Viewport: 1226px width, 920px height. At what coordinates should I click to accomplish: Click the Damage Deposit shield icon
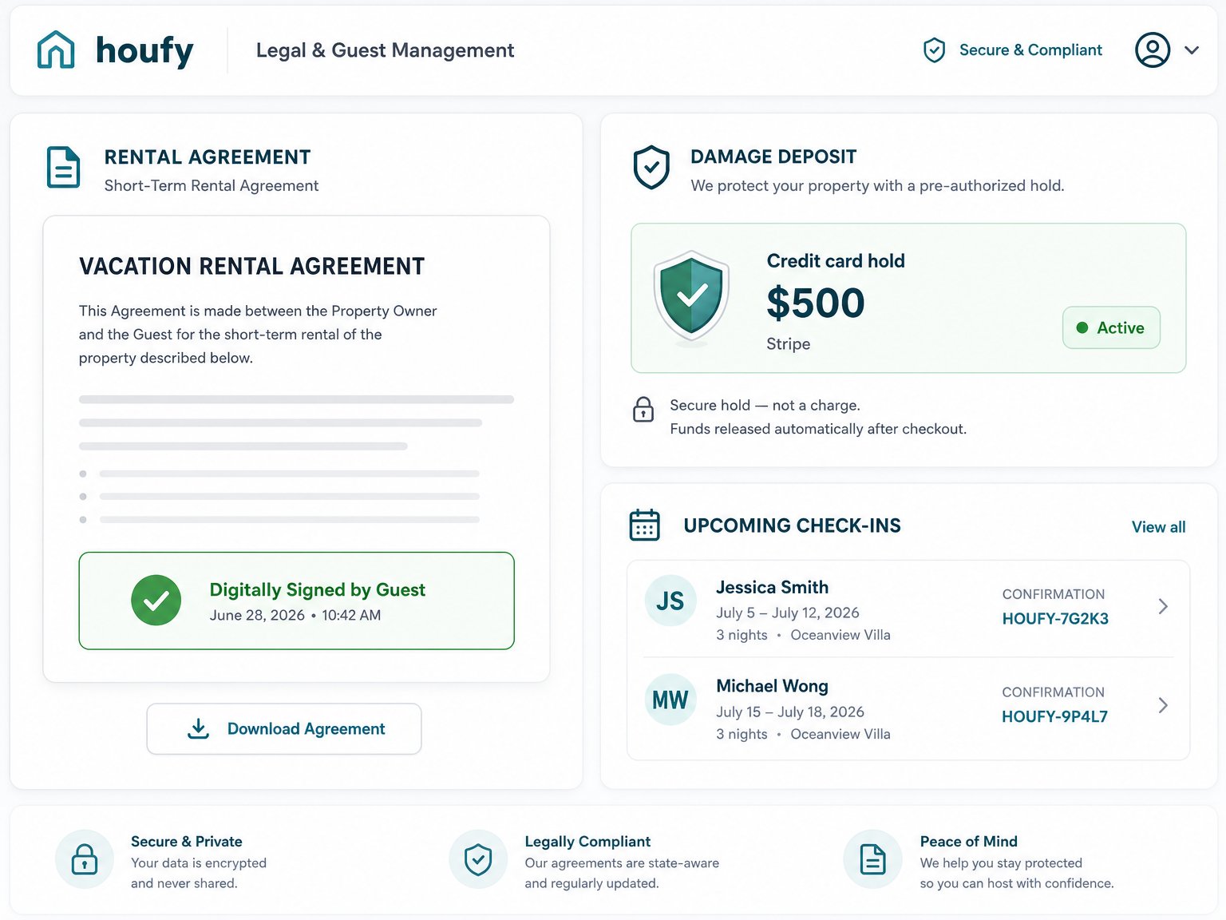651,167
